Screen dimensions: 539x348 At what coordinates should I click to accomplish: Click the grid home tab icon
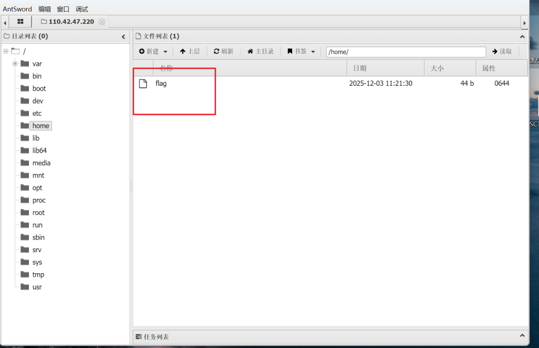click(21, 22)
